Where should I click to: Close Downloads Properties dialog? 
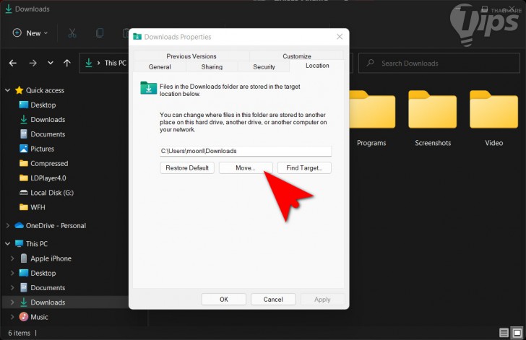click(x=340, y=37)
